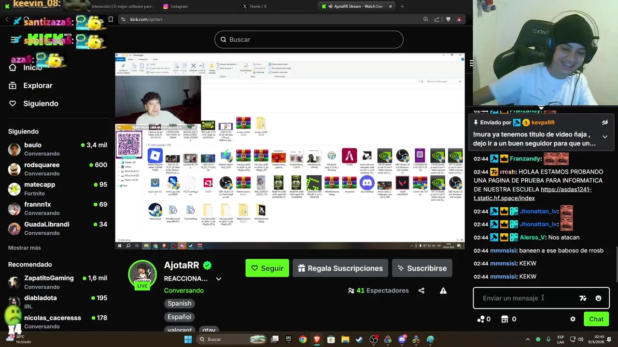Open chat settings gear icon

click(573, 319)
